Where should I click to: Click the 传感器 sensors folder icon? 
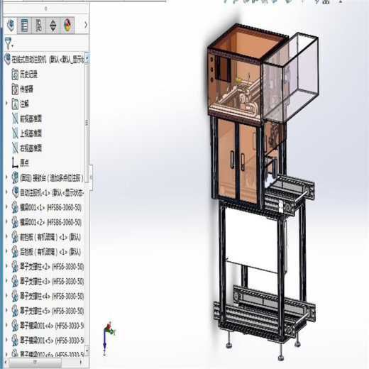(x=15, y=89)
